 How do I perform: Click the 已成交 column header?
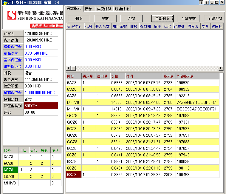(x=179, y=26)
